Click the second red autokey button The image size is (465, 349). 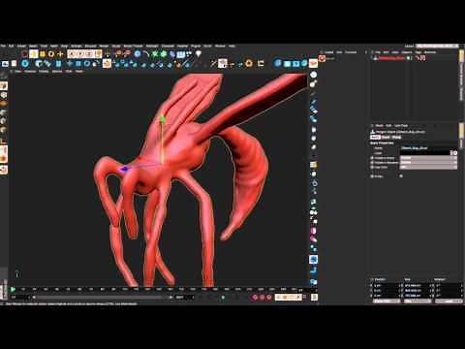[262, 297]
